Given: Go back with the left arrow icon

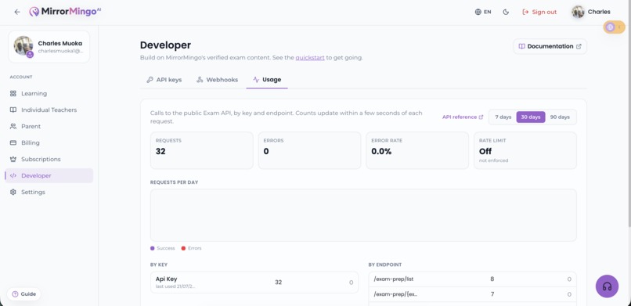Looking at the screenshot, I should pos(17,12).
